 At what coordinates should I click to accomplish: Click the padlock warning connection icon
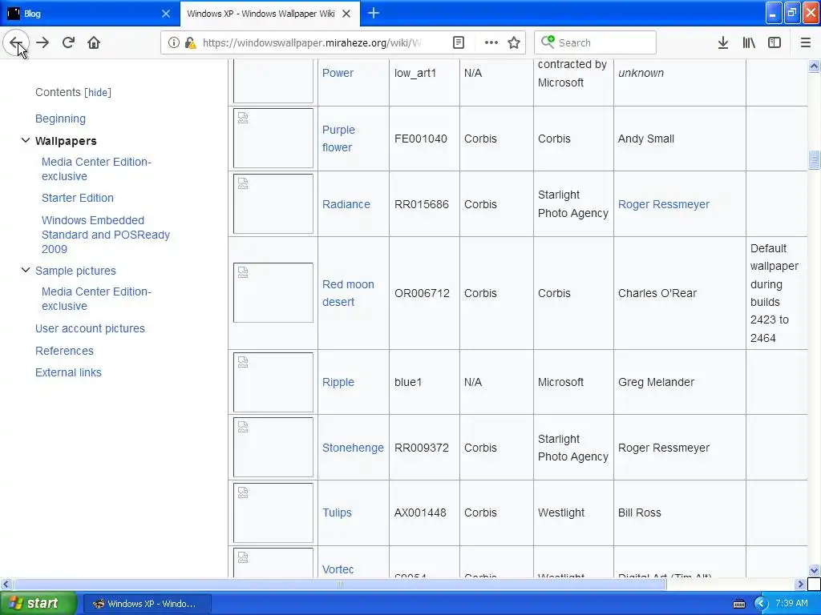(190, 42)
